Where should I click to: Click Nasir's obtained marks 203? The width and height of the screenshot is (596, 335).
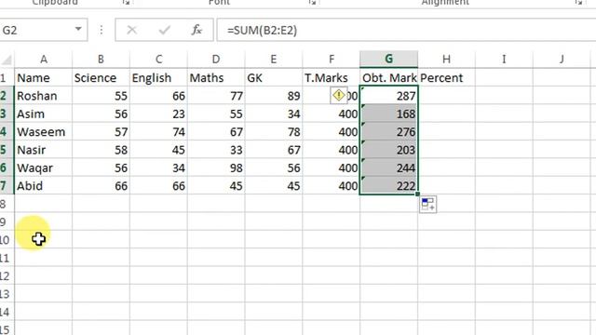(389, 150)
